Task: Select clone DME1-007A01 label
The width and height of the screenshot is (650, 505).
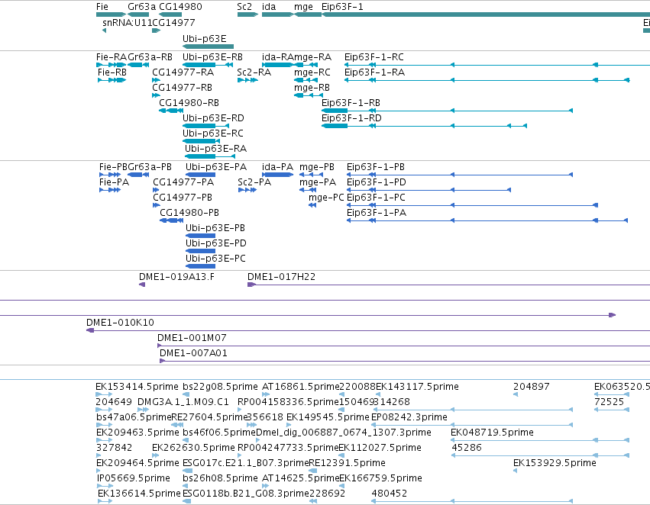Action: [193, 352]
